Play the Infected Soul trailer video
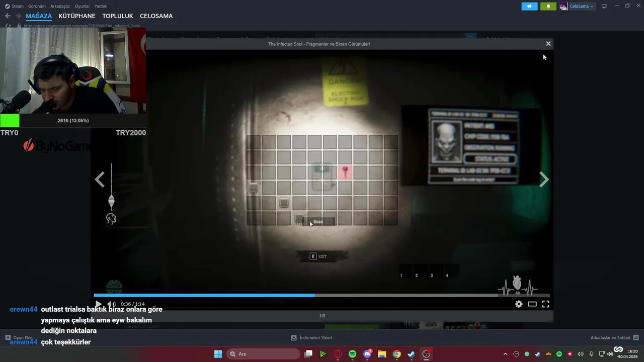Screen dimensions: 644x362 98,304
